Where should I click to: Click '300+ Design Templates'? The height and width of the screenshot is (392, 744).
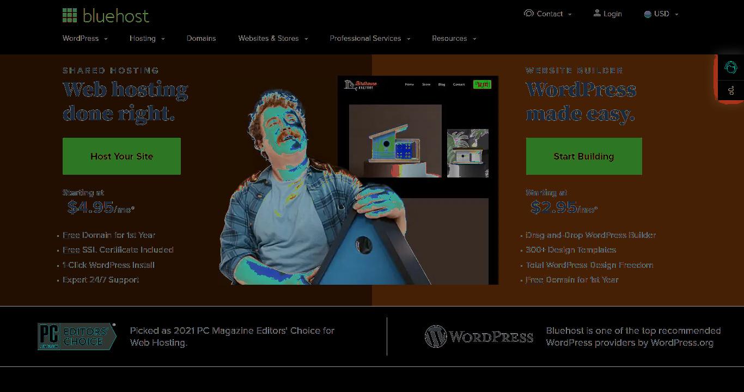coord(571,250)
